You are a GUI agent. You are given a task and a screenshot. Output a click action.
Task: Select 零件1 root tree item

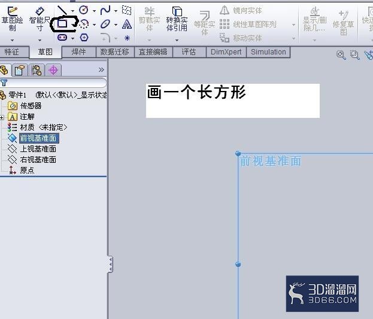(x=53, y=95)
